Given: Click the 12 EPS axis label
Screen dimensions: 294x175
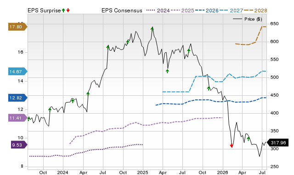Looking at the screenshot, I should (x=20, y=109).
